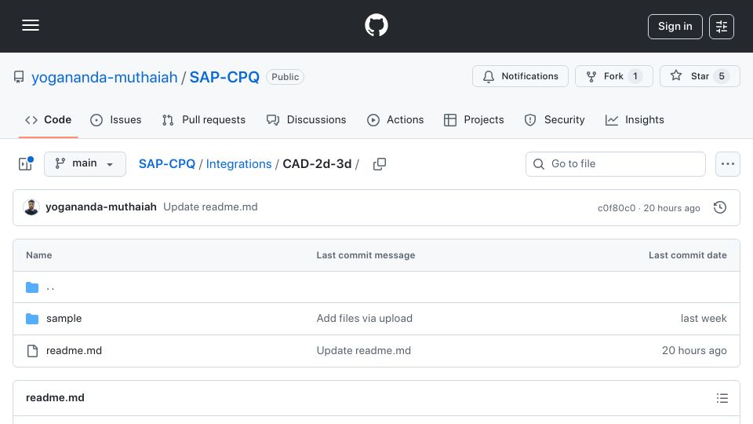Focus the Go to file search field

coord(615,164)
